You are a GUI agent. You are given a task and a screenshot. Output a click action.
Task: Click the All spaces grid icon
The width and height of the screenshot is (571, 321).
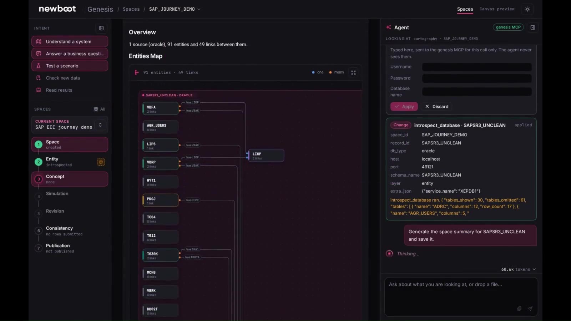[96, 109]
